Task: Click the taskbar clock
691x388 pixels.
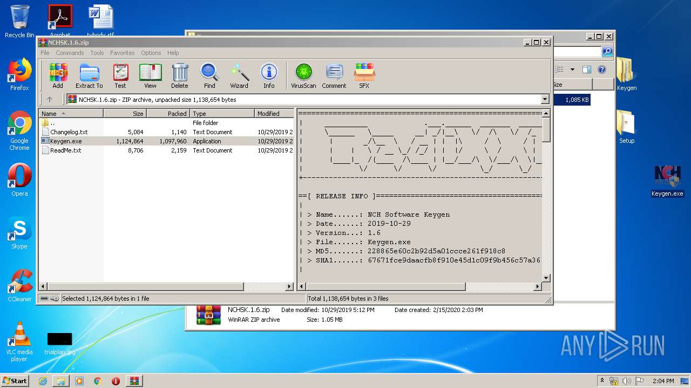Action: click(x=663, y=381)
